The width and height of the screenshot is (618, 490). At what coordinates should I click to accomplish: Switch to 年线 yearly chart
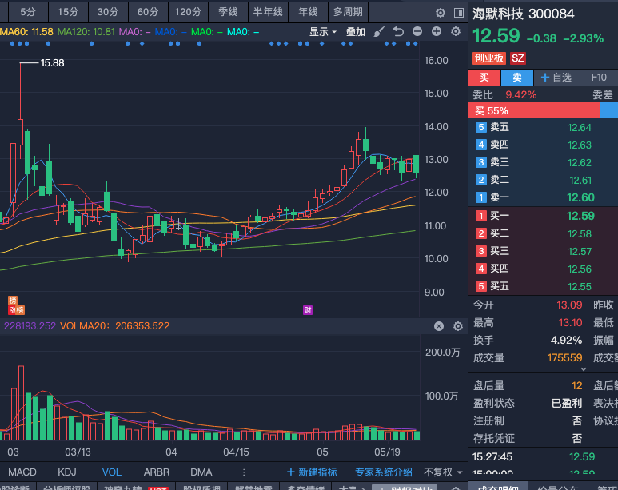pos(308,12)
